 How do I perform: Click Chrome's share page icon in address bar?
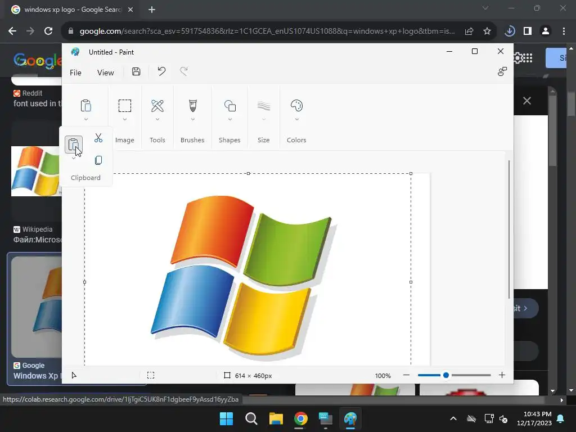(469, 31)
